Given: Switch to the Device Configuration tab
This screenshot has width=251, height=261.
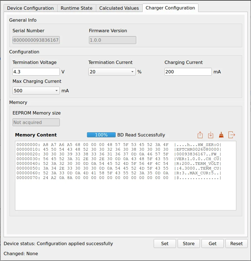Looking at the screenshot, I should [31, 8].
